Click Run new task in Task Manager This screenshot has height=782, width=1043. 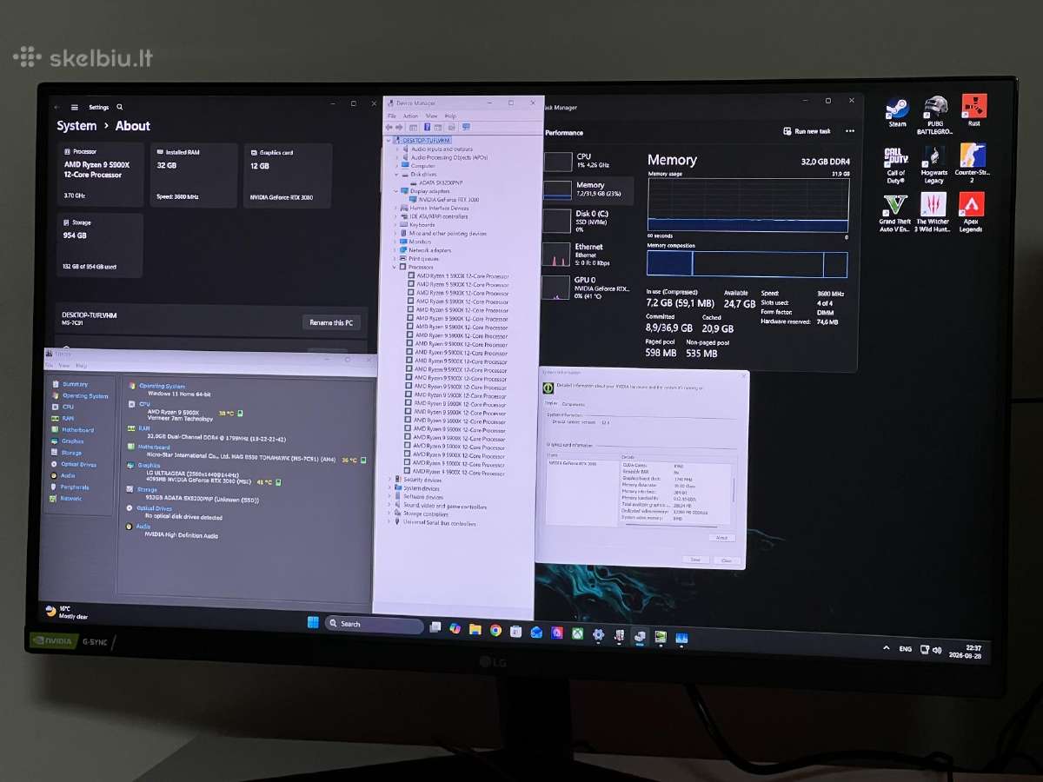pyautogui.click(x=807, y=131)
